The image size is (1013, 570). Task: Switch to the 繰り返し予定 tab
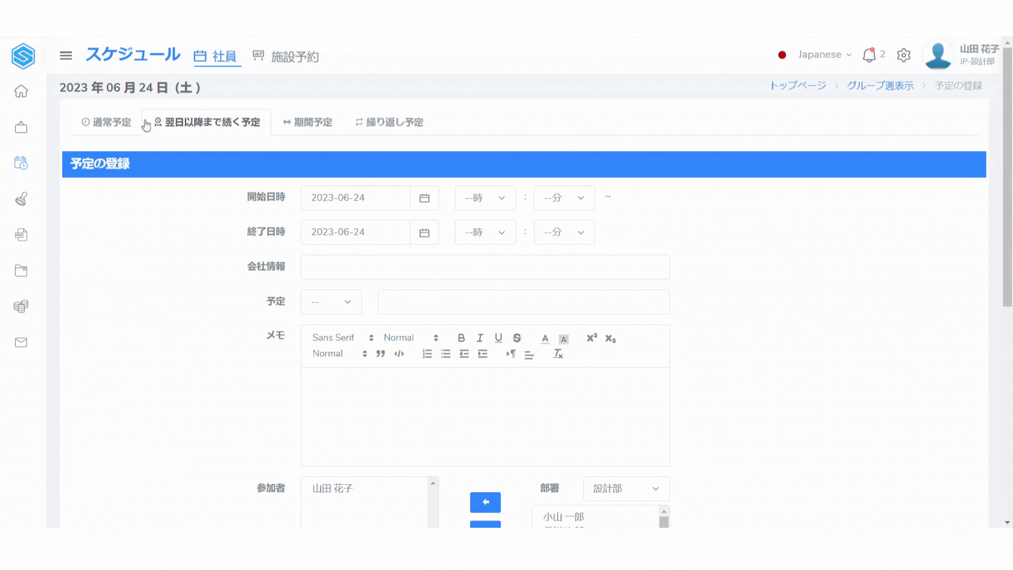389,122
